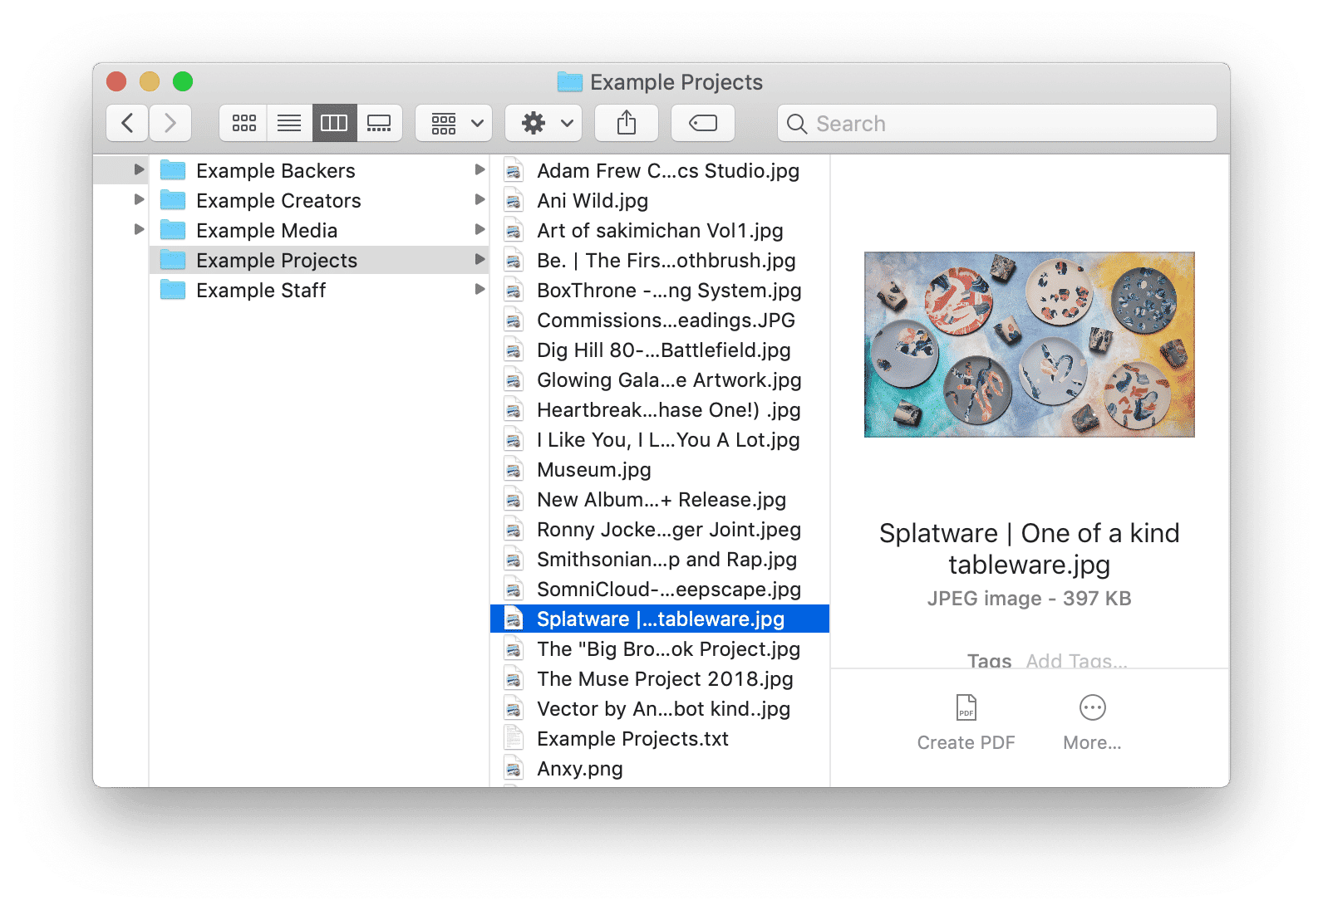
Task: Click the Edit Tags toolbar button
Action: (703, 123)
